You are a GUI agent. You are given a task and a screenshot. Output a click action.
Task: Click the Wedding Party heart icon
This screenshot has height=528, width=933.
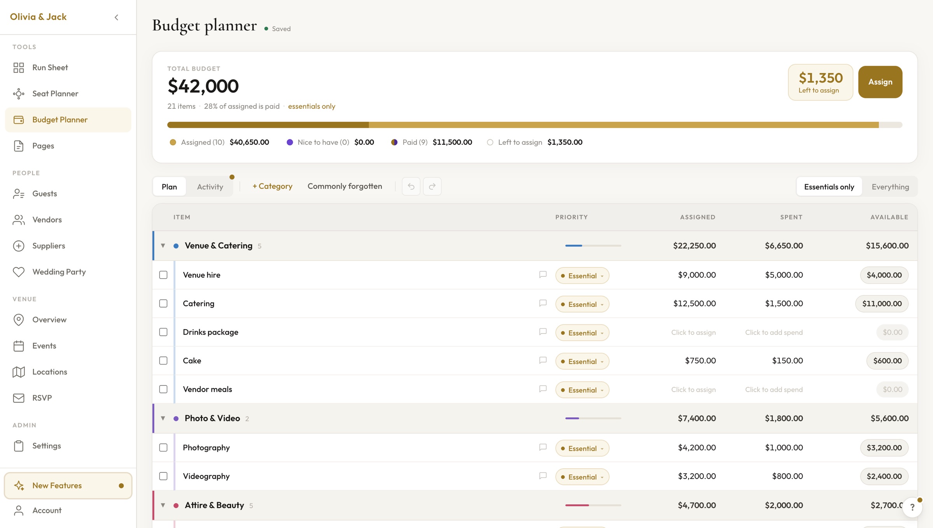point(19,272)
